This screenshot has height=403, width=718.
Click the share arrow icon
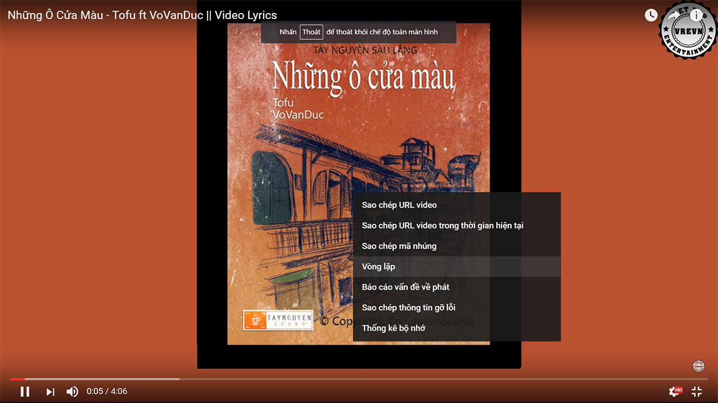[x=673, y=15]
